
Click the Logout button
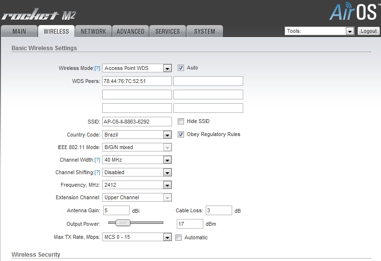pyautogui.click(x=368, y=31)
